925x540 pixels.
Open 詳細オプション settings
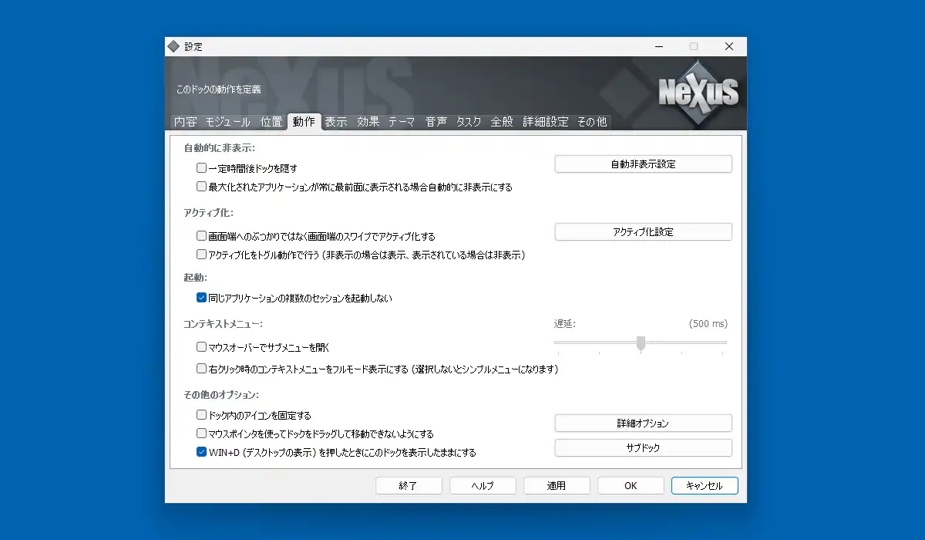(643, 424)
